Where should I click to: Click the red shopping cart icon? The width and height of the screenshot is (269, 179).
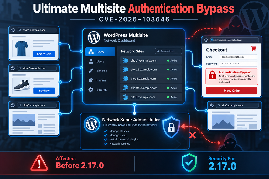[254, 48]
